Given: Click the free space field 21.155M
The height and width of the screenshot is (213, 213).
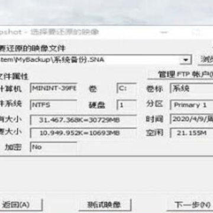Looking at the screenshot, I should pos(191,133).
